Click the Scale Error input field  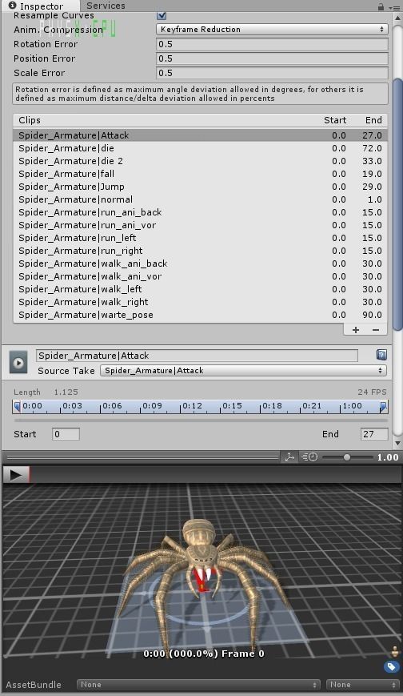[272, 73]
